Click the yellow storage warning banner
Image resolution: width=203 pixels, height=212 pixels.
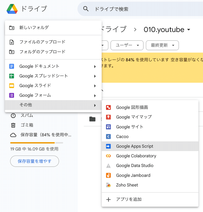[x=152, y=68]
